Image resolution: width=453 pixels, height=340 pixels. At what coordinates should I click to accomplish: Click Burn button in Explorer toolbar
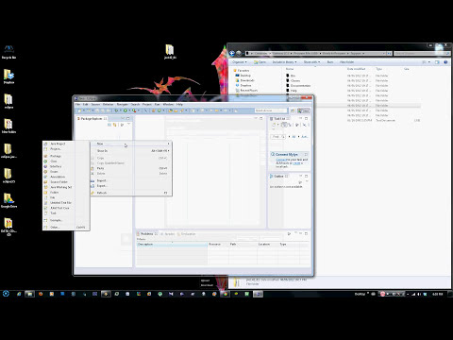pyautogui.click(x=330, y=62)
